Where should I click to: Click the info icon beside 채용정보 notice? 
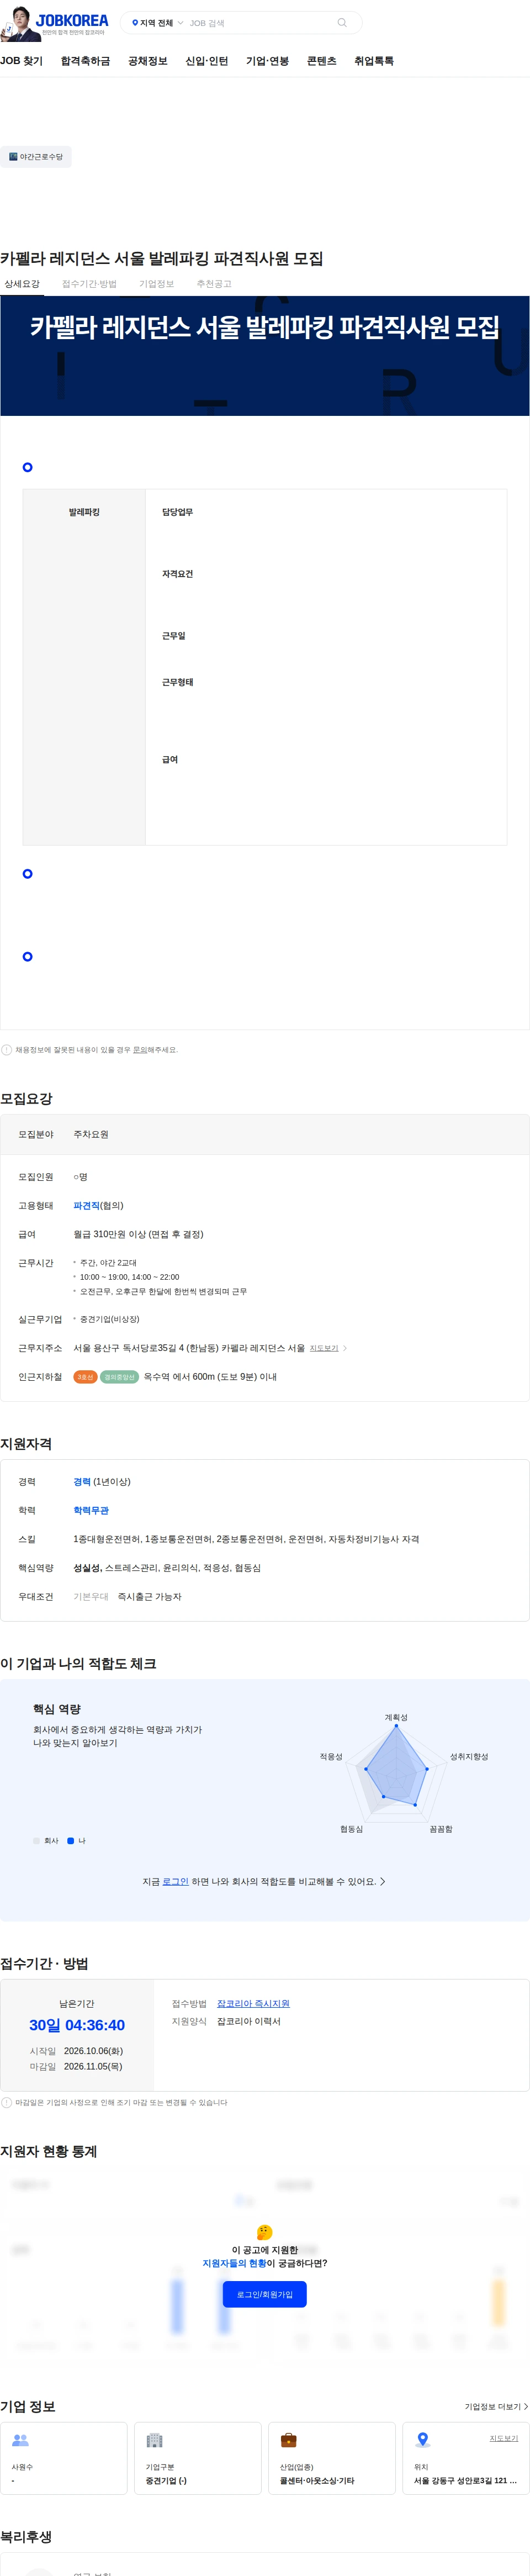point(7,1050)
